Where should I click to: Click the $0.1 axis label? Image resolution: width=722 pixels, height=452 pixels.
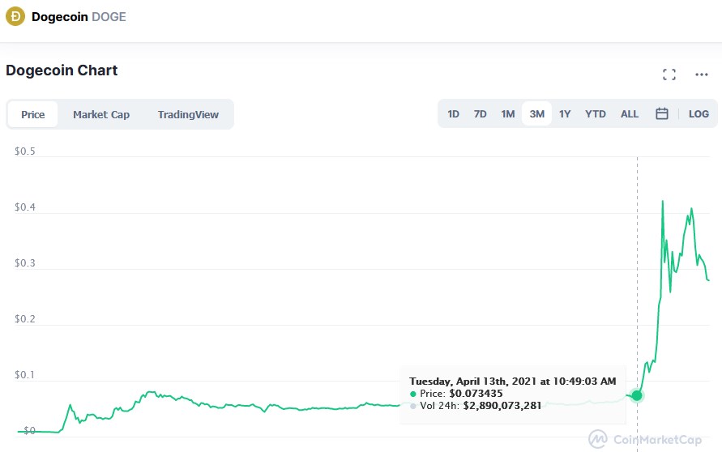pos(25,375)
